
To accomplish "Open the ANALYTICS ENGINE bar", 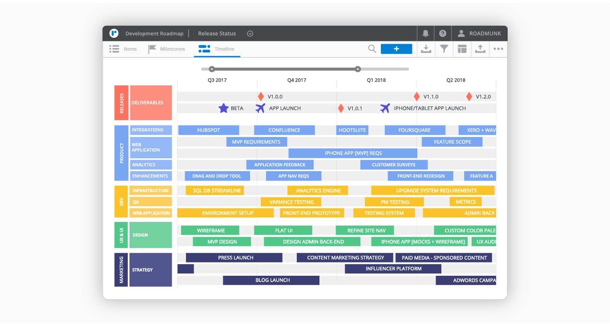I will coord(318,190).
